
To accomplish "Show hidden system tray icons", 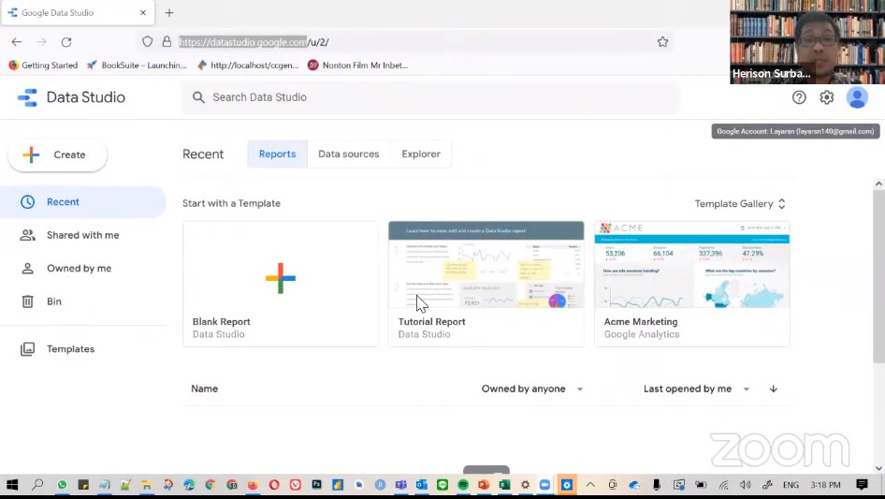I will pyautogui.click(x=590, y=485).
